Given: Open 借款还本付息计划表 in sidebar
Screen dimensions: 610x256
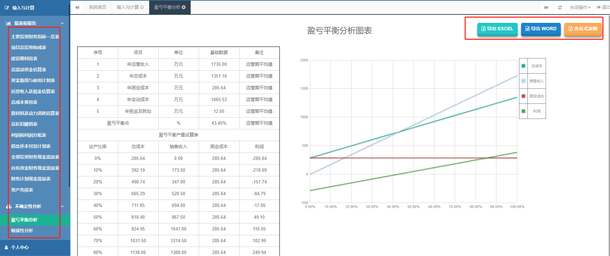Looking at the screenshot, I should (x=31, y=146).
